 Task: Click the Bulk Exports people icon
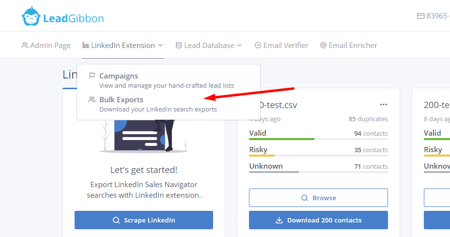[92, 100]
